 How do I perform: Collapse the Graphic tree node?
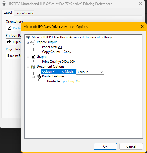coord(28,57)
